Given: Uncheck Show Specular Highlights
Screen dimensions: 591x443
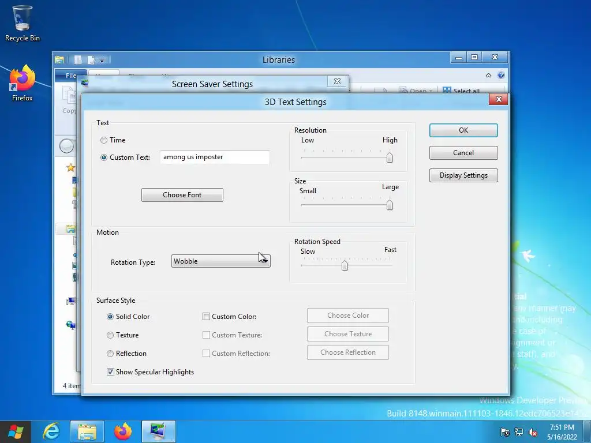Looking at the screenshot, I should pyautogui.click(x=110, y=372).
